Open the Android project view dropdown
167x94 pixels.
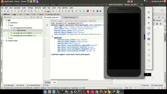pyautogui.click(x=15, y=17)
